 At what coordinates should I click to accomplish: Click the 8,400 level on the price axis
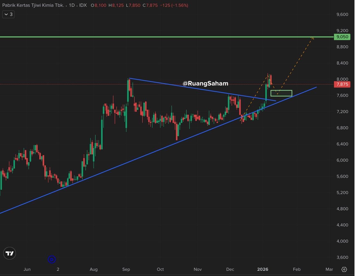342,63
